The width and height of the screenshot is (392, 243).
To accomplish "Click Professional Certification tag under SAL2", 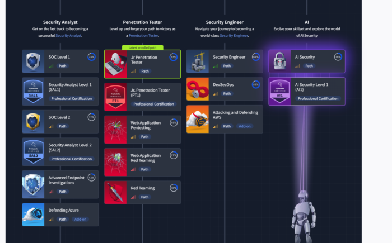I will tap(72, 159).
